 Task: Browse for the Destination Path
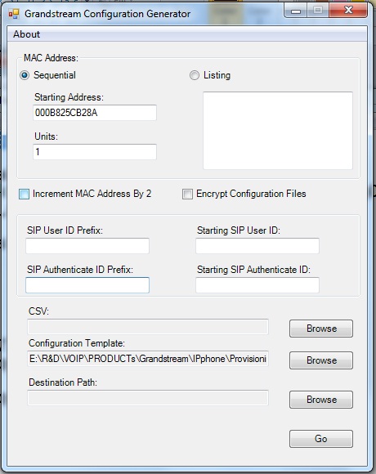pos(321,400)
